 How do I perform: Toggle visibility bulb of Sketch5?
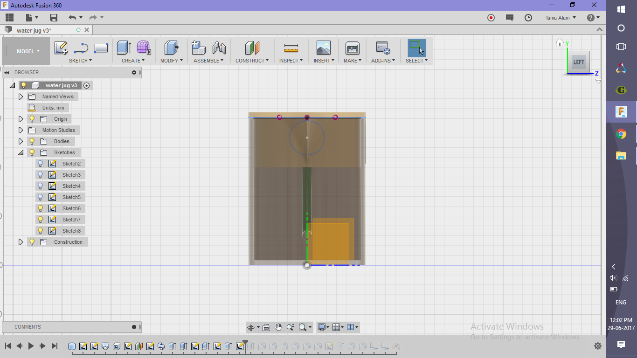(41, 197)
